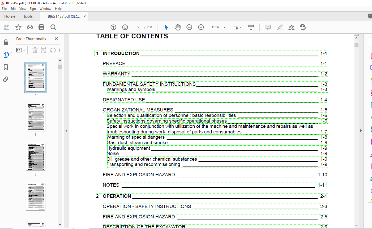Open the INTRODUCTION contents link
This screenshot has height=229, width=372.
point(211,53)
